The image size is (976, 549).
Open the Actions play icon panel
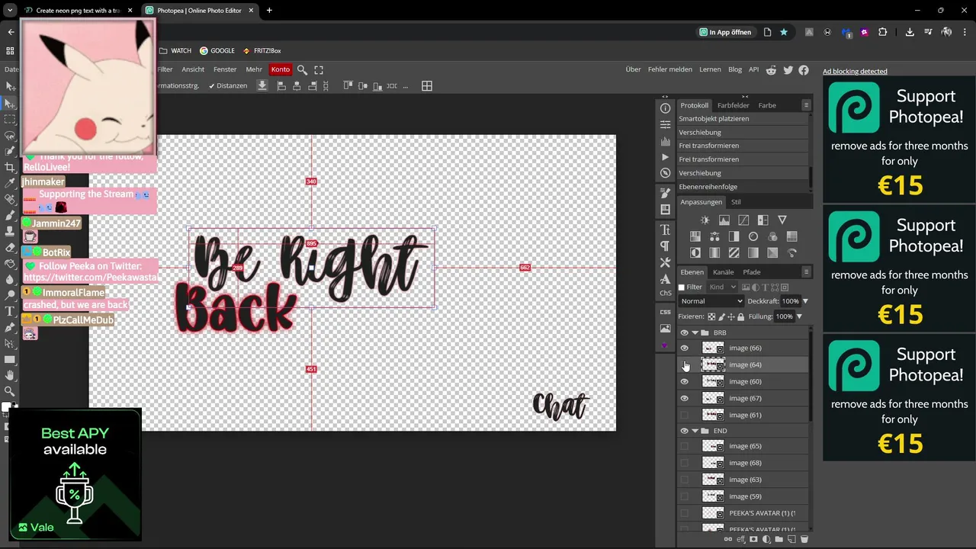(x=665, y=157)
